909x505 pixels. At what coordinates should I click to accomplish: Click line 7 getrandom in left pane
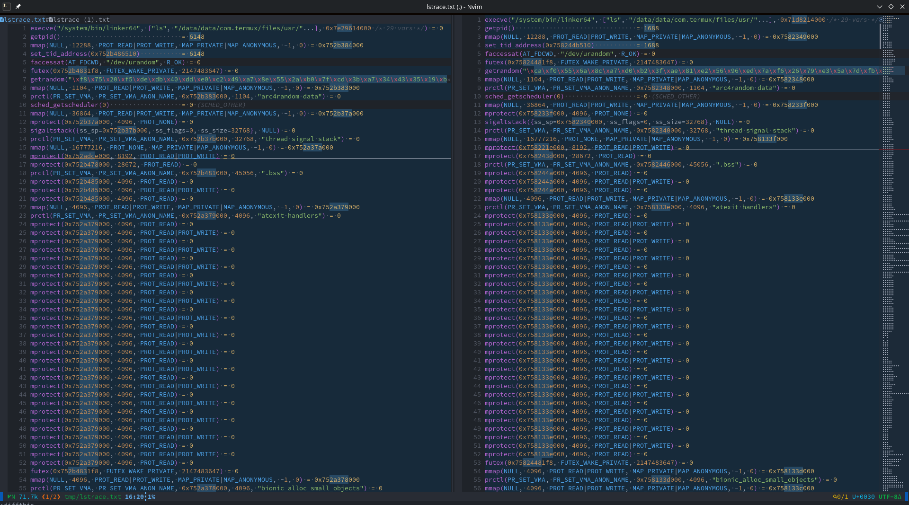click(x=47, y=80)
